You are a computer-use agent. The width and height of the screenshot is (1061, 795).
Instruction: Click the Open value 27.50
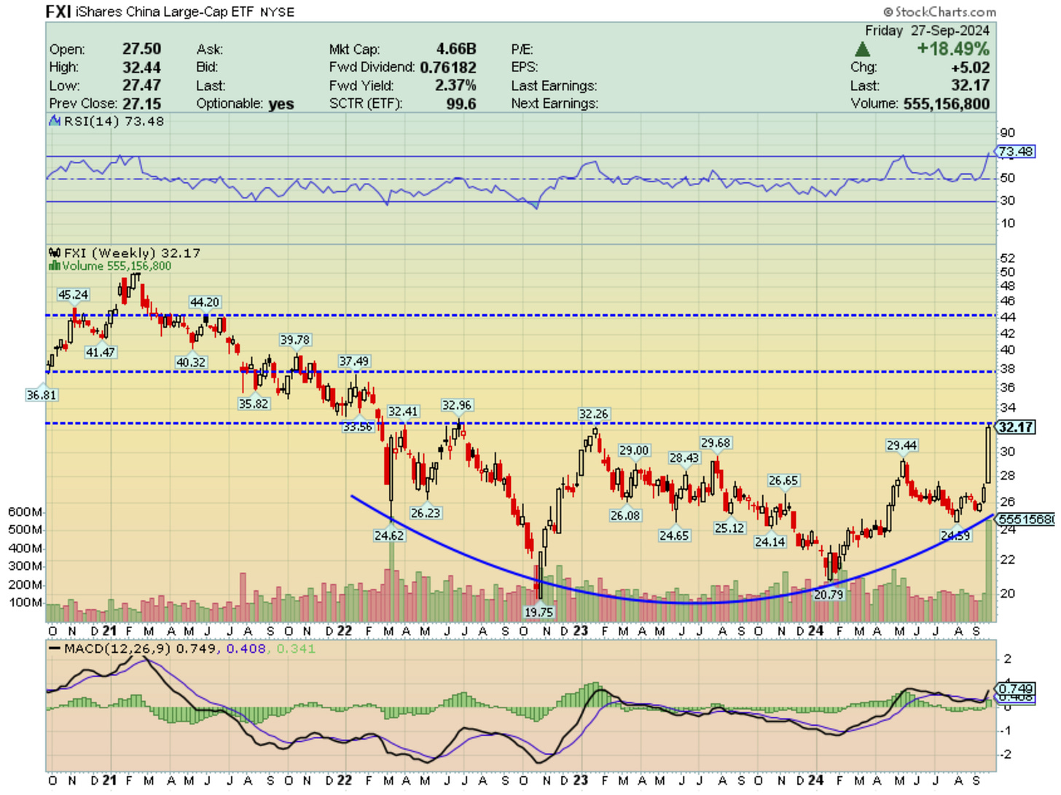tap(141, 49)
